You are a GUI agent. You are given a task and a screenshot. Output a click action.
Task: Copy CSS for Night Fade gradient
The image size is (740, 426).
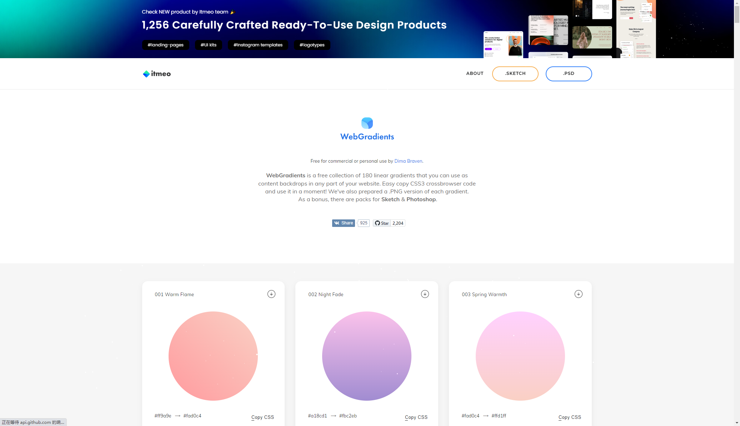click(416, 417)
